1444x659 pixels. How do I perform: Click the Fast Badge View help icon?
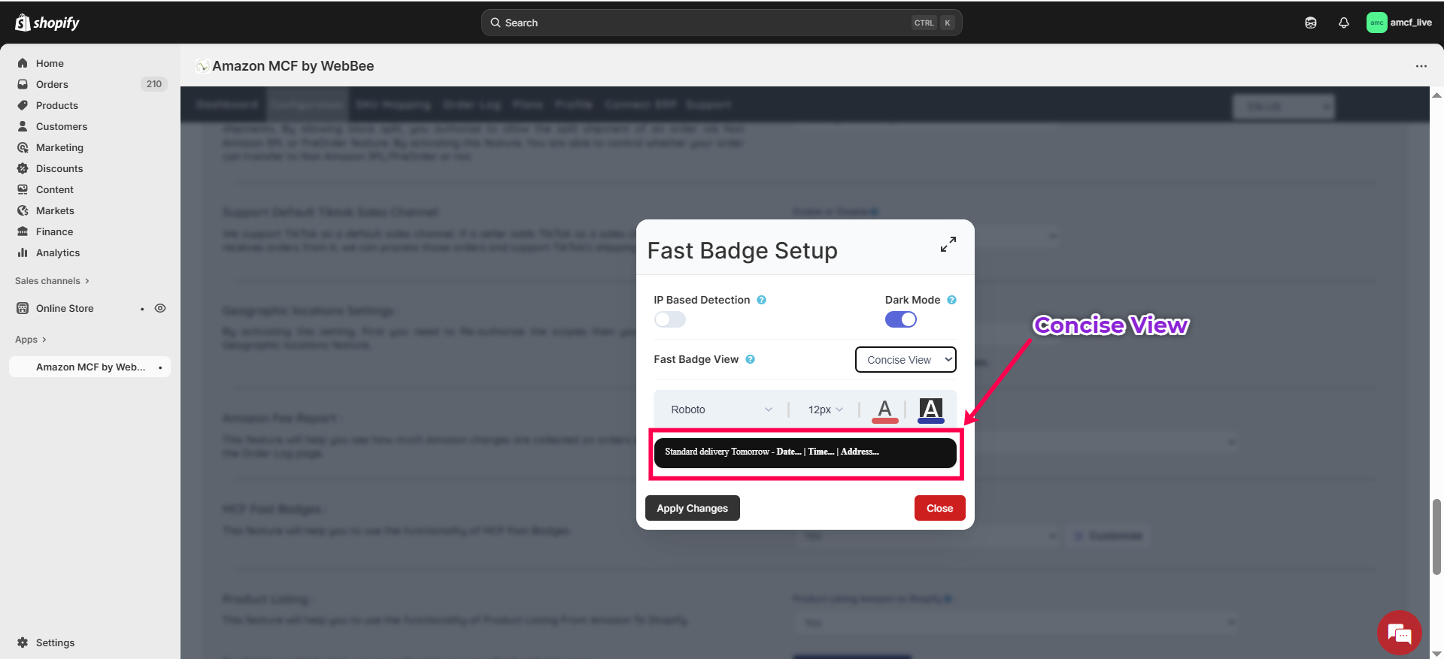point(750,359)
